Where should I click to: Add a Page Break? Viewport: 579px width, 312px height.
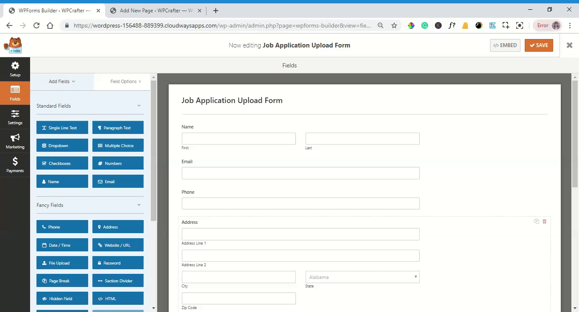62,281
